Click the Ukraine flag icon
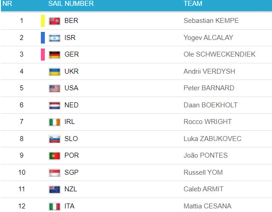Screen dimensions: 272x212 pos(54,71)
